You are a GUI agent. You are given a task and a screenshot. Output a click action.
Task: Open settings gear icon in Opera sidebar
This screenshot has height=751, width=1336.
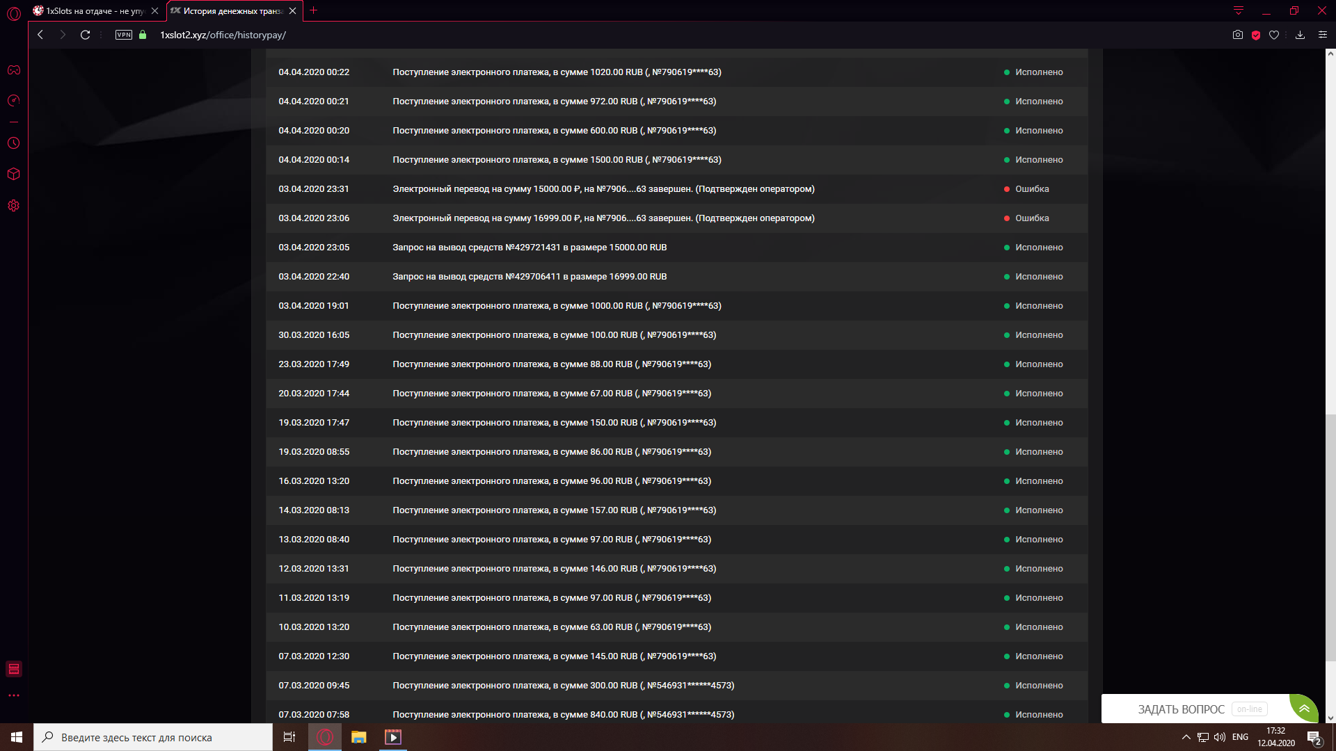coord(14,206)
